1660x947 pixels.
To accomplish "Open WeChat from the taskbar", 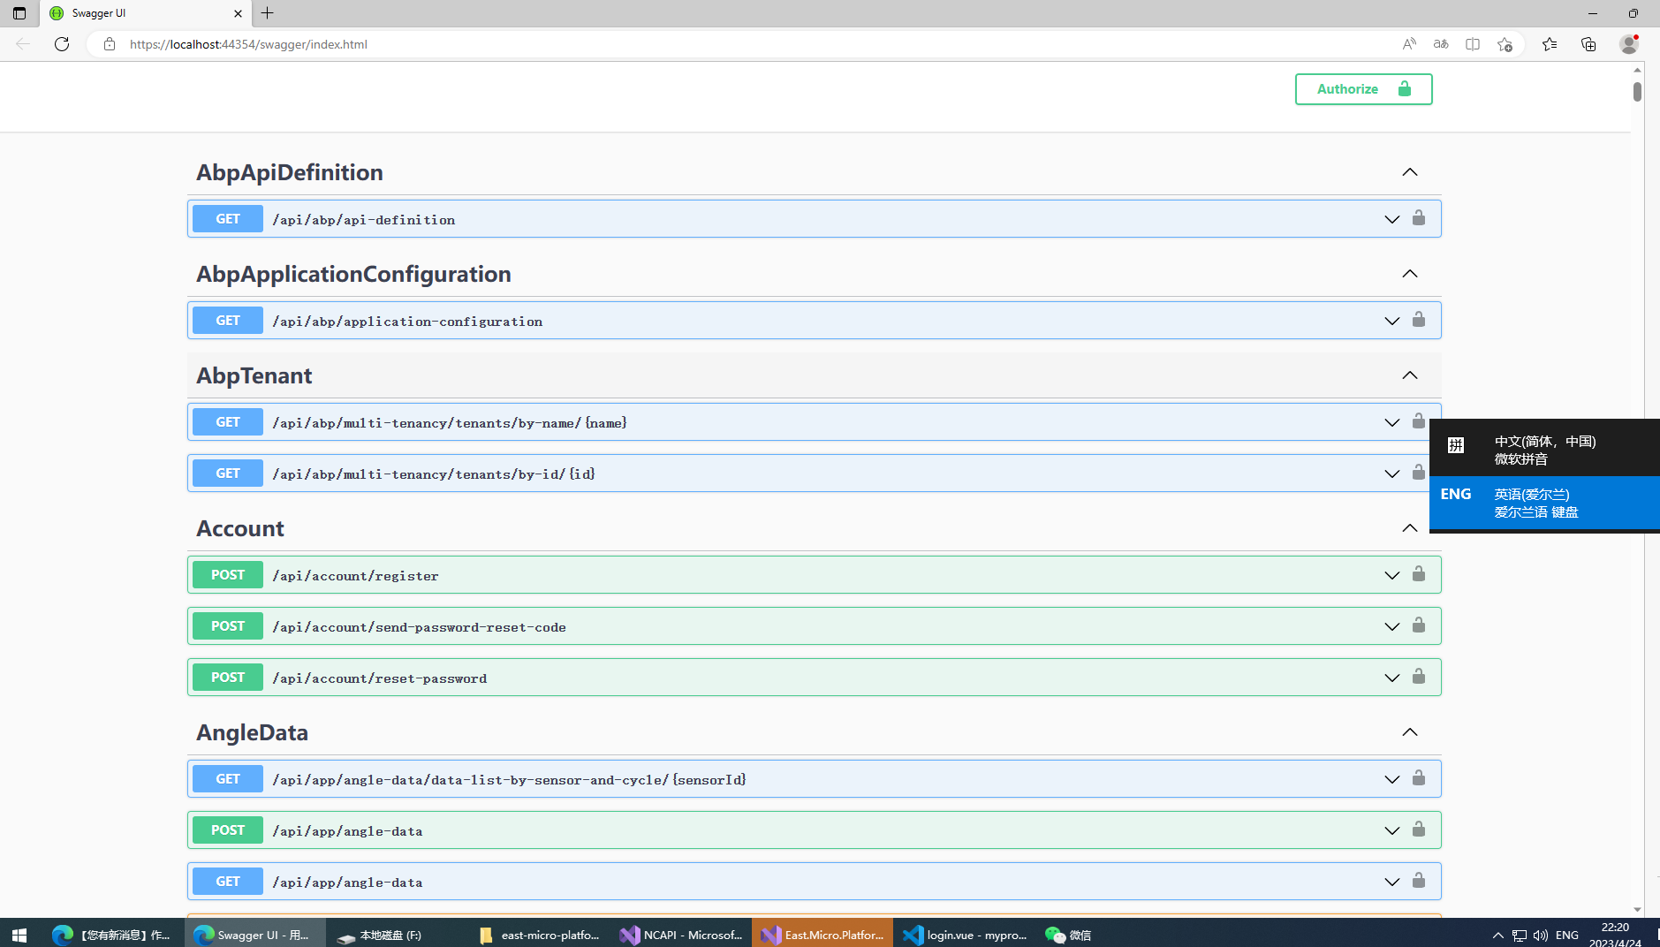I will [1068, 935].
